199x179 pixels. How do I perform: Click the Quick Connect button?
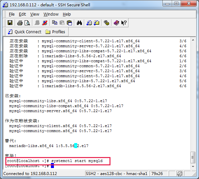tap(25, 32)
